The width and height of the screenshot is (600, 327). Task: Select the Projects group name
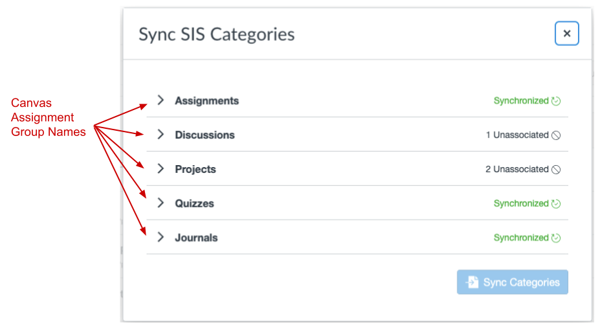pyautogui.click(x=195, y=170)
